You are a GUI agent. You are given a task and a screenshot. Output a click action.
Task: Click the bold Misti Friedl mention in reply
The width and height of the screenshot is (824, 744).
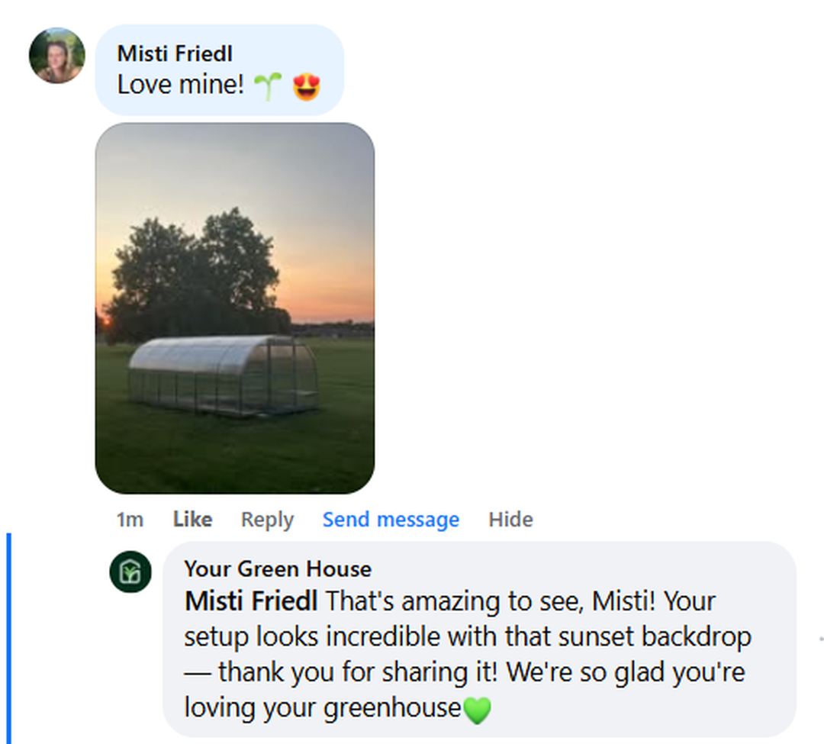pos(251,601)
